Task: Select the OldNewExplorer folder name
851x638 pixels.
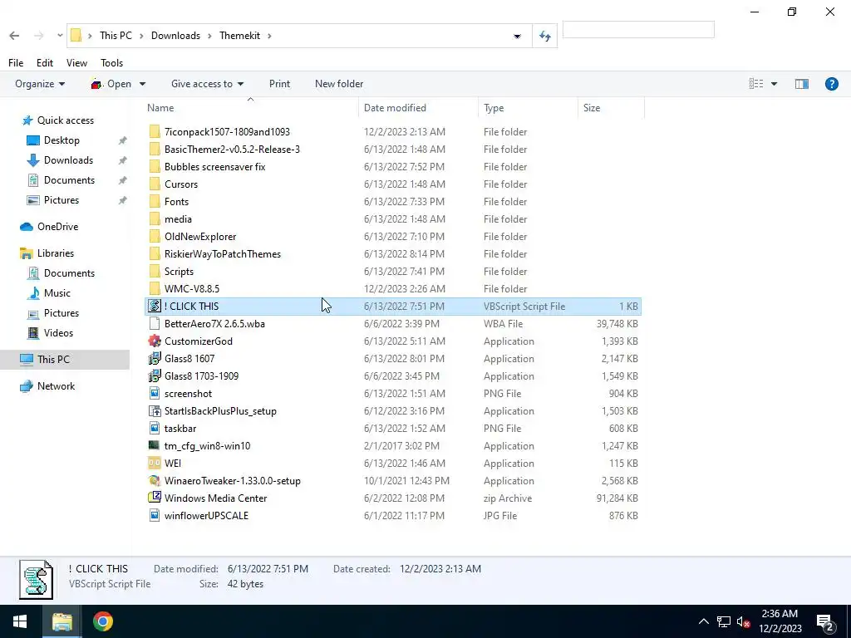Action: click(200, 237)
